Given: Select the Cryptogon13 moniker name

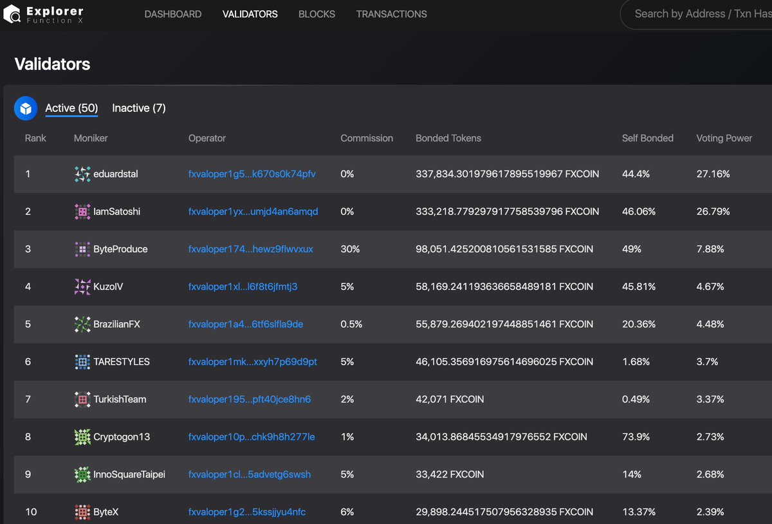Looking at the screenshot, I should click(122, 437).
